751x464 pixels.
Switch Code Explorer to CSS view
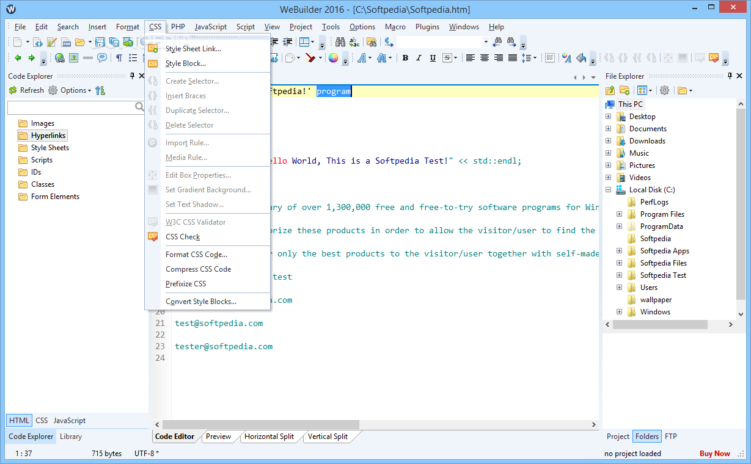(42, 421)
